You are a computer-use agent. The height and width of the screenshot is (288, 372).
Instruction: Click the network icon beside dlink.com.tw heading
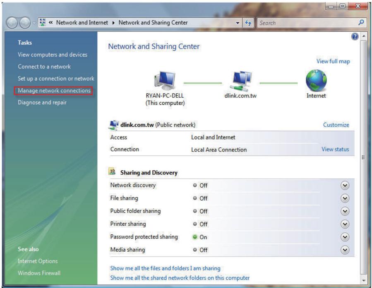pos(114,125)
